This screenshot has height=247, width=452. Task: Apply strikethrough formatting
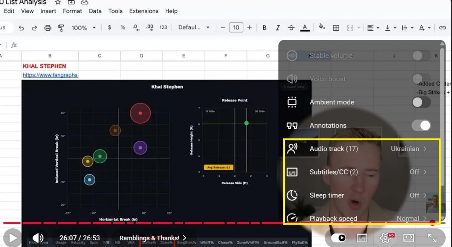coord(291,28)
